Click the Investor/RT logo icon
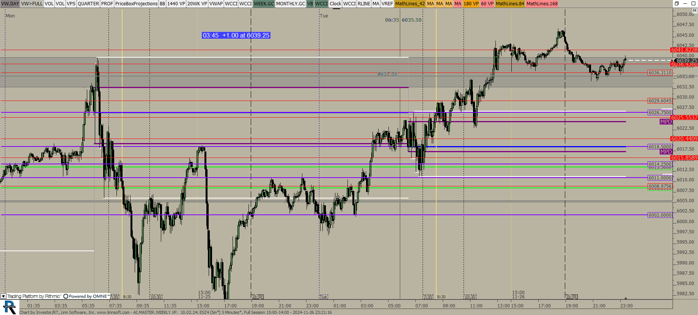This screenshot has height=315, width=698. 9,307
